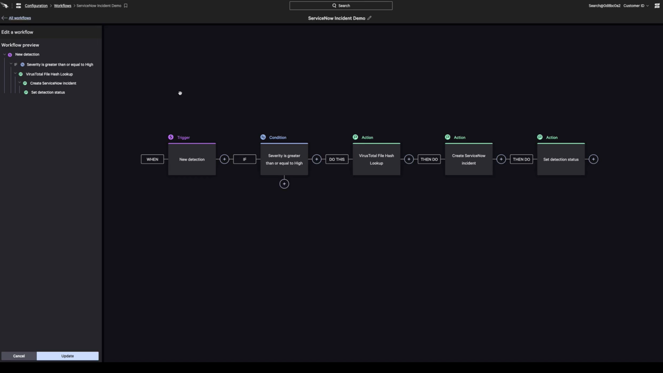Click THEN DO before Set detection status

tap(522, 159)
